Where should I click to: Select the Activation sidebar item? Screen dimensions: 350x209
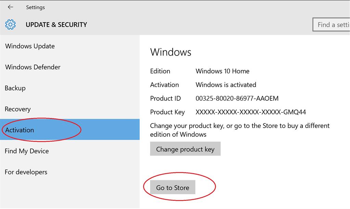click(20, 130)
